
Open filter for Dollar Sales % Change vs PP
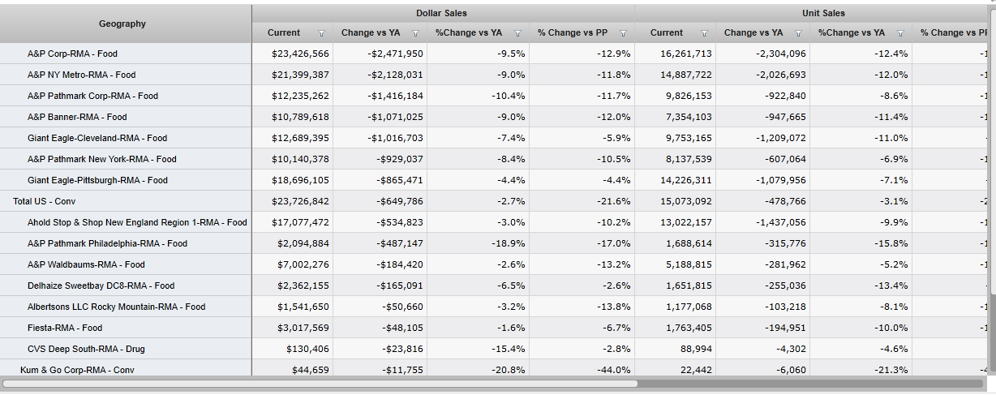pyautogui.click(x=623, y=33)
